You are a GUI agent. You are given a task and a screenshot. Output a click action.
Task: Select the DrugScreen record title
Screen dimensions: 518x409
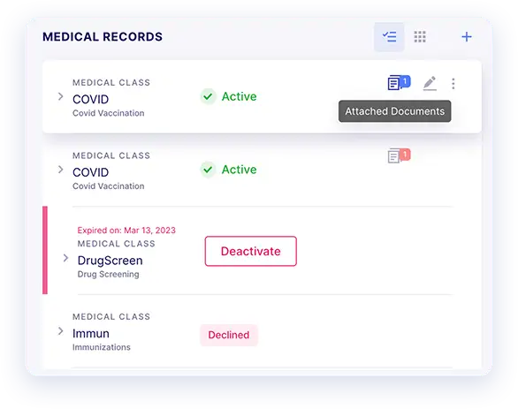point(110,261)
